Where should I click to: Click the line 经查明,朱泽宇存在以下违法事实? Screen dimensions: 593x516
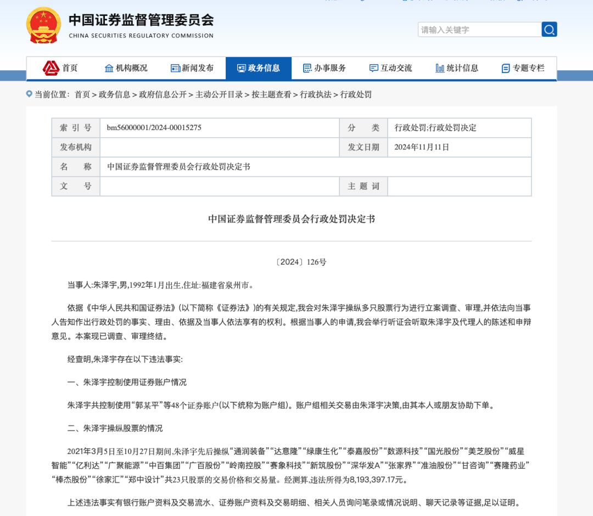(125, 359)
